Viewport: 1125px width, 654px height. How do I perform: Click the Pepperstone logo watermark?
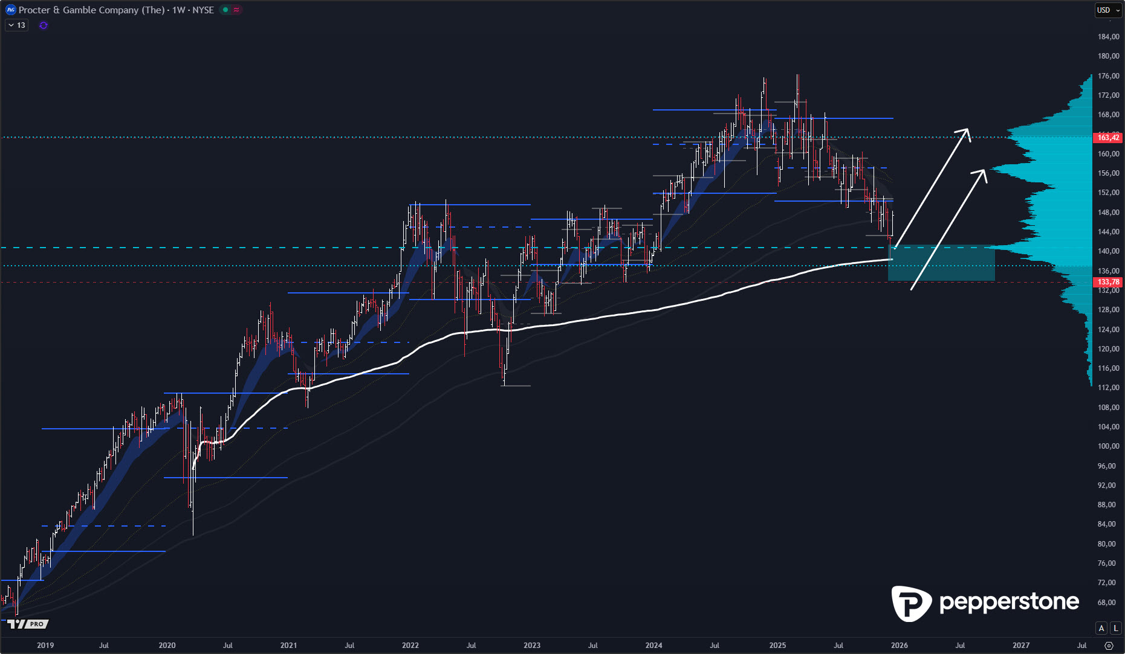point(985,603)
